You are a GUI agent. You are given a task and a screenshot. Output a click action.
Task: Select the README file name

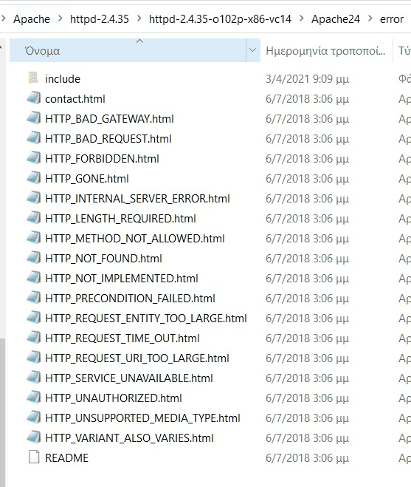click(66, 457)
